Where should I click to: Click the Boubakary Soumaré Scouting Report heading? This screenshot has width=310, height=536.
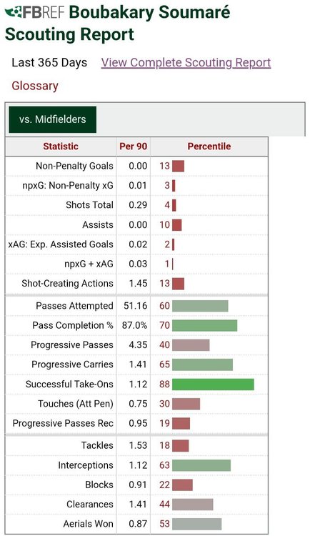pyautogui.click(x=118, y=24)
